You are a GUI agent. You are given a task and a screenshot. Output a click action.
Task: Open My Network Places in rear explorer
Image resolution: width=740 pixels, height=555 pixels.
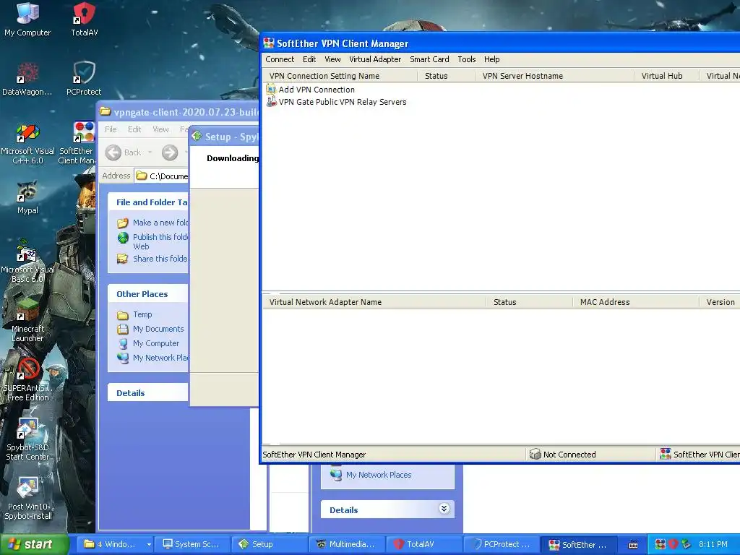(379, 475)
